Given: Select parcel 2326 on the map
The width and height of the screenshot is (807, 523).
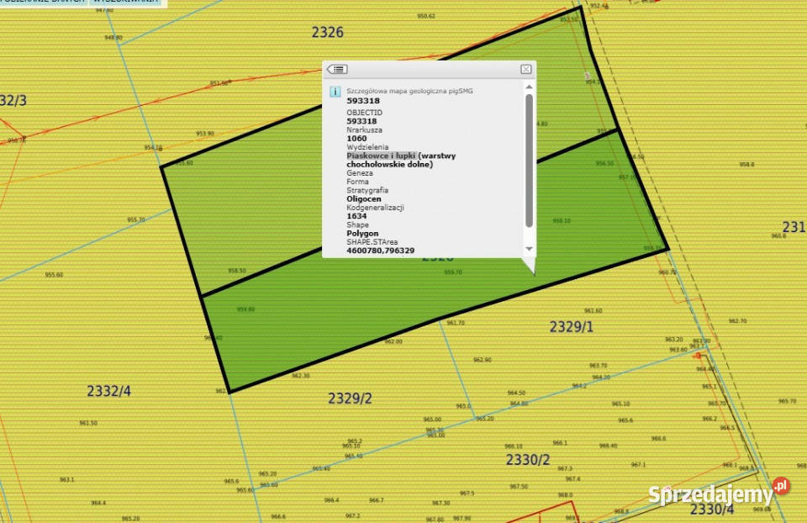Looking at the screenshot, I should tap(327, 33).
